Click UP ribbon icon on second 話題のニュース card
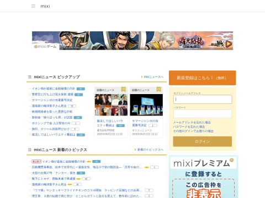Image resolution: width=265 pixels, height=198 pixels. point(158,90)
